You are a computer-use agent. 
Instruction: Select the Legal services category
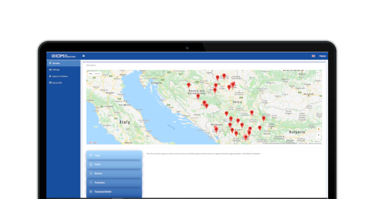114,155
